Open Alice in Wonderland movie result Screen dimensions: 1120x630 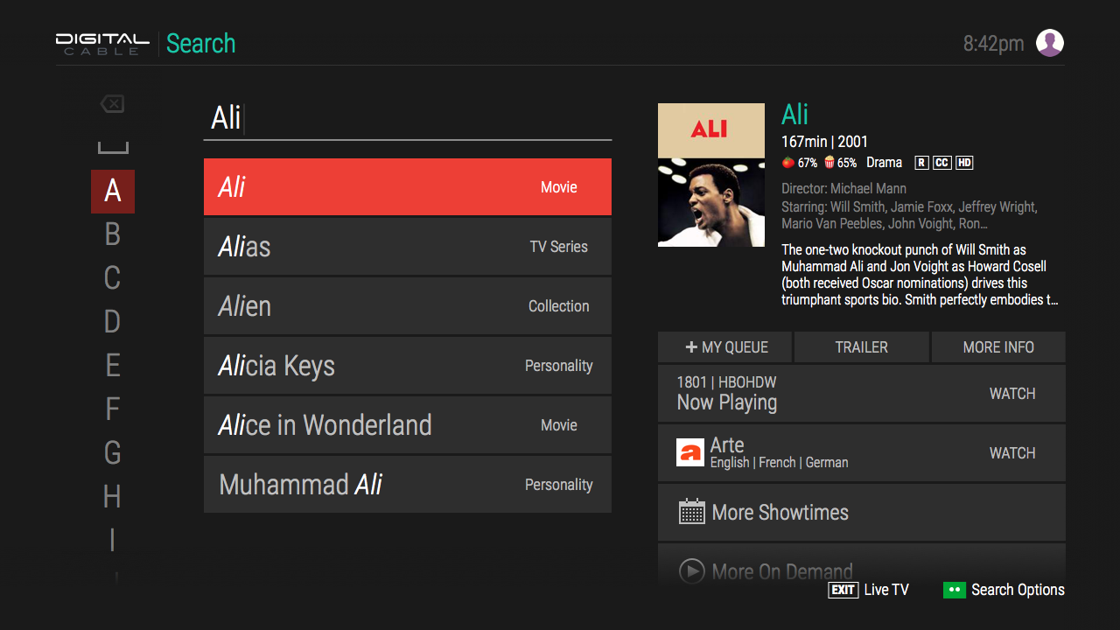click(x=407, y=425)
